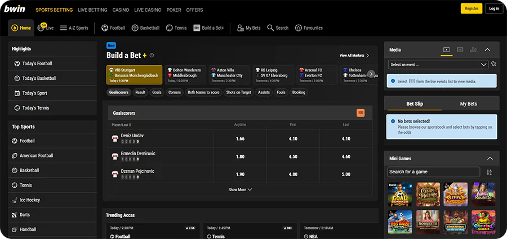
Task: Collapse the Media panel
Action: tap(487, 49)
